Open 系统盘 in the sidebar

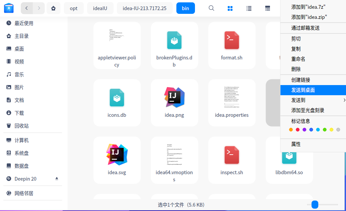[33, 153]
